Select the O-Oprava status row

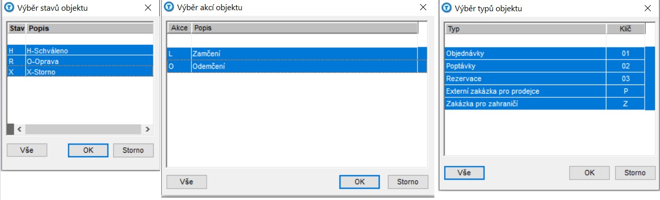[x=80, y=62]
